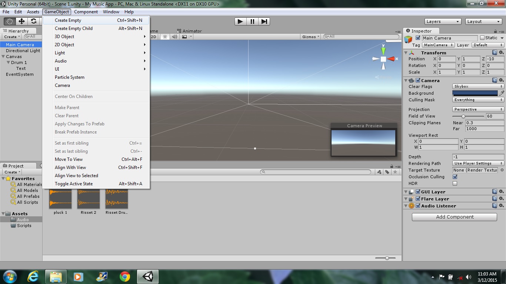The image size is (506, 284).
Task: Toggle scene lighting sun icon
Action: 165,37
